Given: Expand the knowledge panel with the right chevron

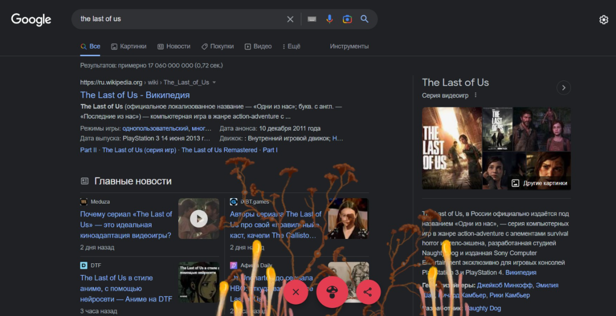Looking at the screenshot, I should click(563, 88).
